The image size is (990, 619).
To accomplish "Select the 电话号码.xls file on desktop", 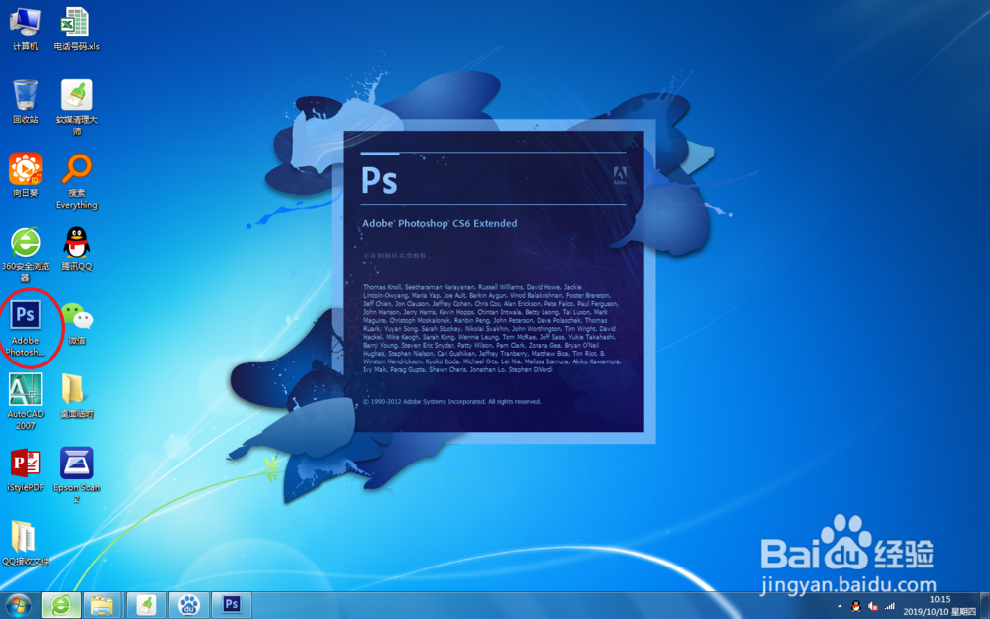I will click(76, 29).
